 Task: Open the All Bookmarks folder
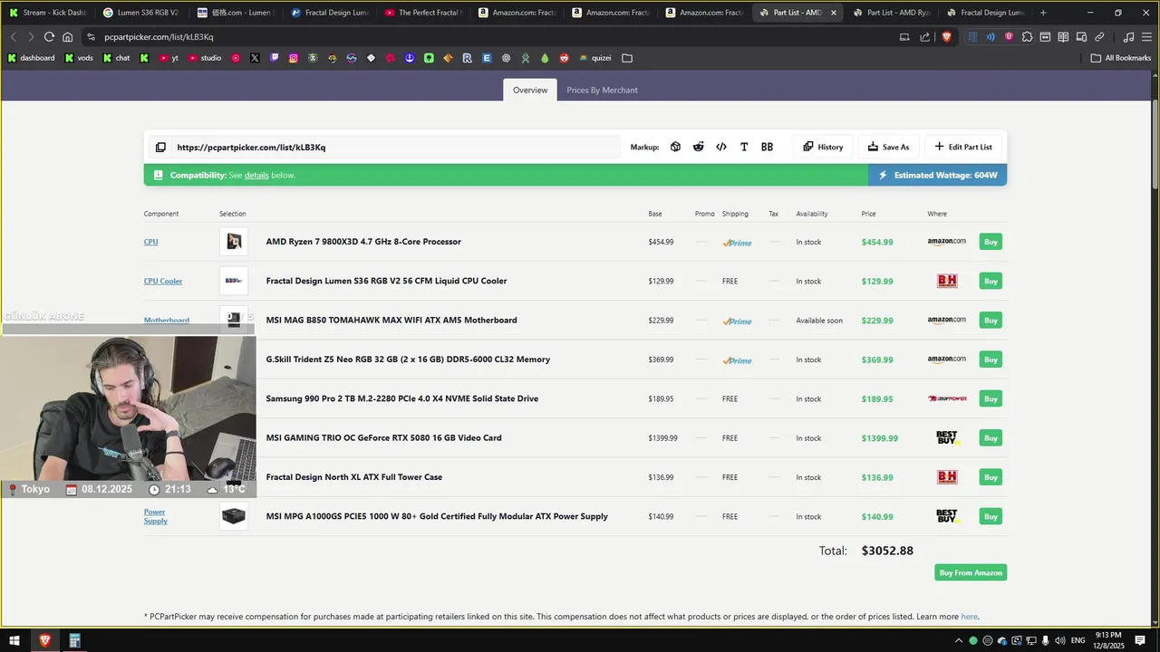(1121, 58)
